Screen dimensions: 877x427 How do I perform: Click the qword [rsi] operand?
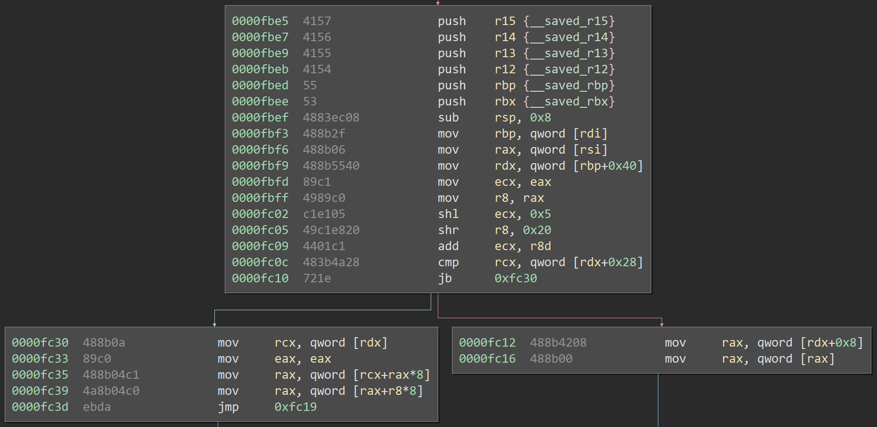pos(568,150)
